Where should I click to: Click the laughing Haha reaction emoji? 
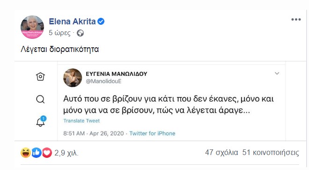tap(26, 153)
